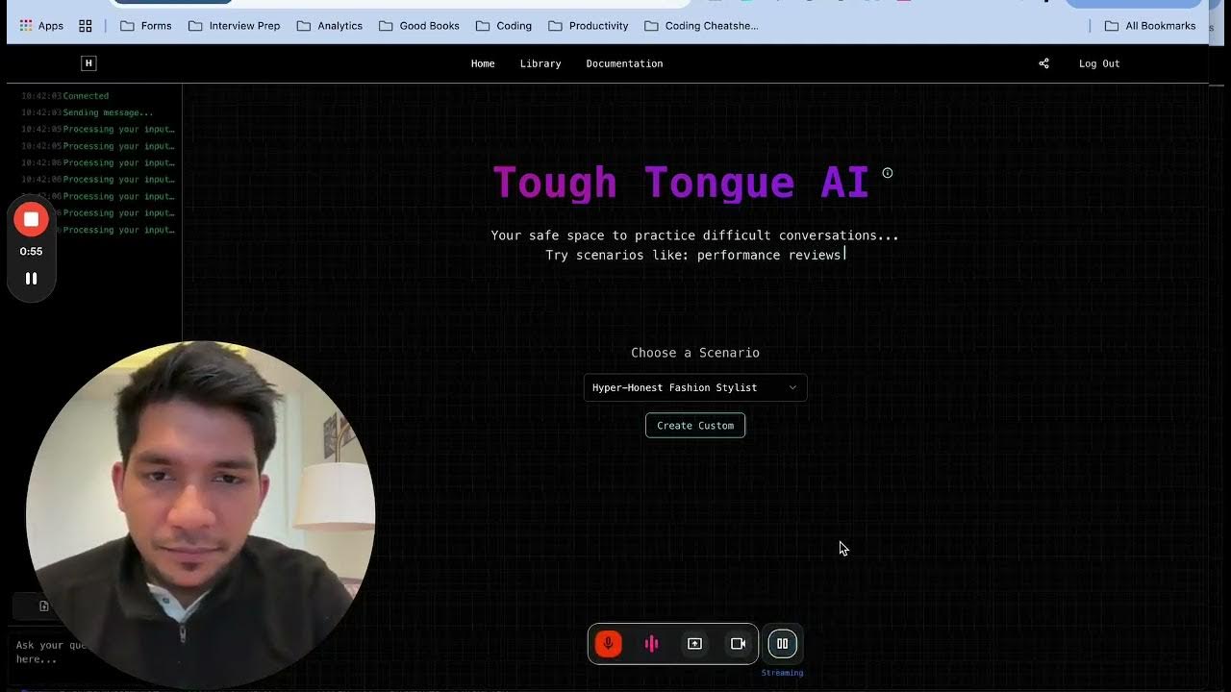Image resolution: width=1231 pixels, height=692 pixels.
Task: Click the 0:55 recording timer display
Action: pyautogui.click(x=31, y=251)
